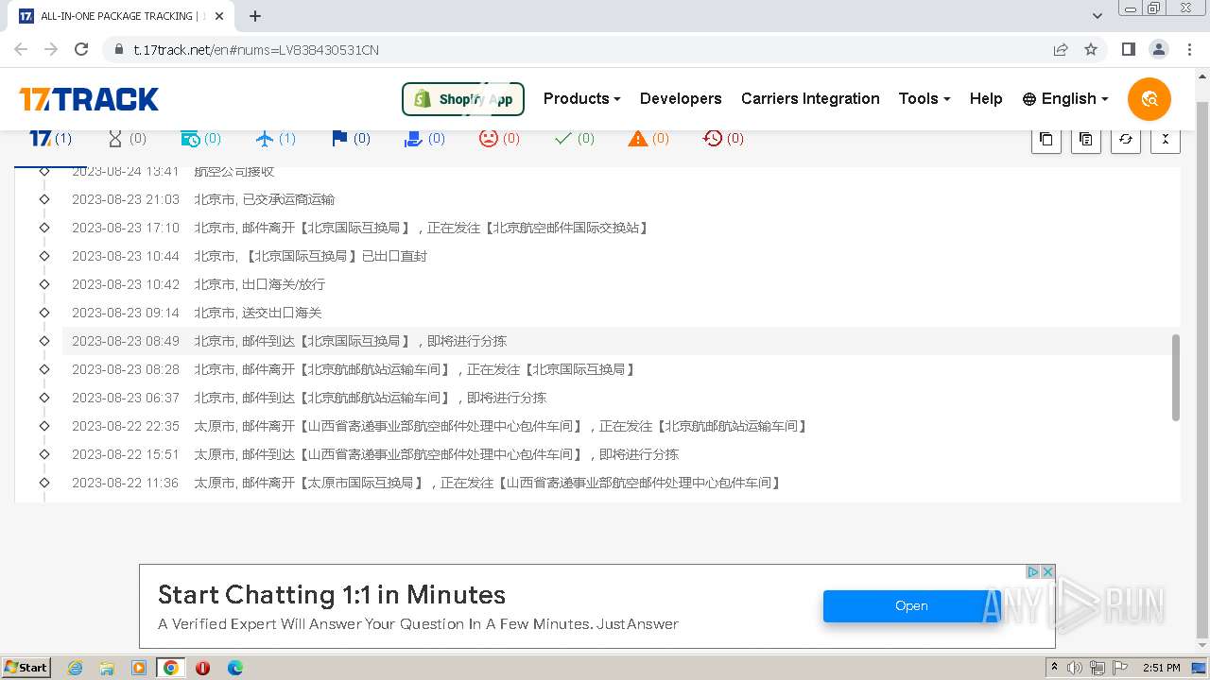Viewport: 1210px width, 680px height.
Task: Open Microsoft Edge from taskbar
Action: click(x=234, y=668)
